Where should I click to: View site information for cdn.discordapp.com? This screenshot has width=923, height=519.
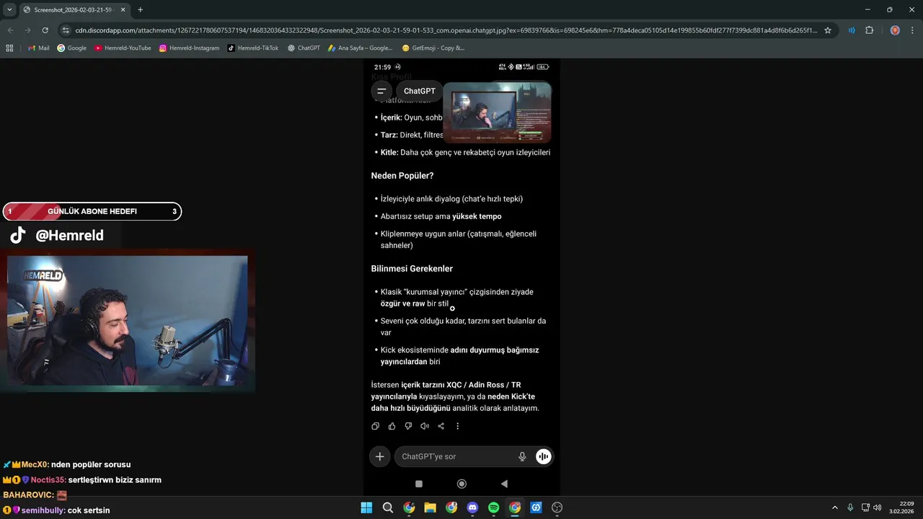[x=66, y=30]
